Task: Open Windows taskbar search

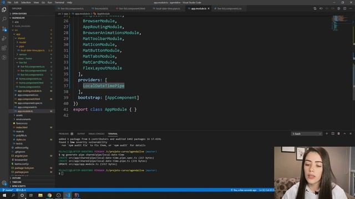Action: (x=13, y=195)
